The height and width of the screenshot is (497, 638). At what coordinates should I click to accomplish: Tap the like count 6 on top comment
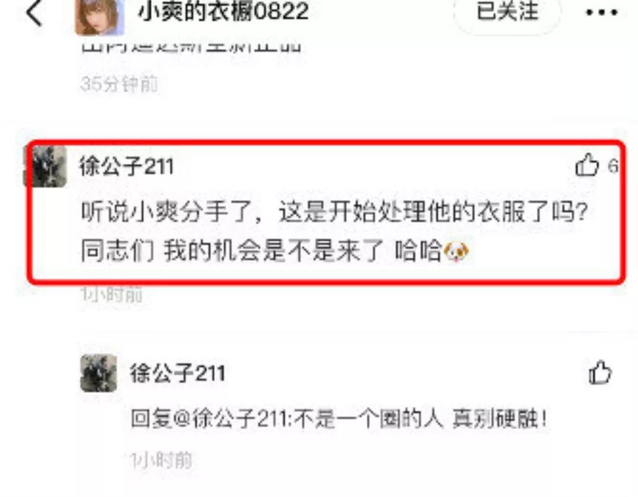click(x=613, y=166)
